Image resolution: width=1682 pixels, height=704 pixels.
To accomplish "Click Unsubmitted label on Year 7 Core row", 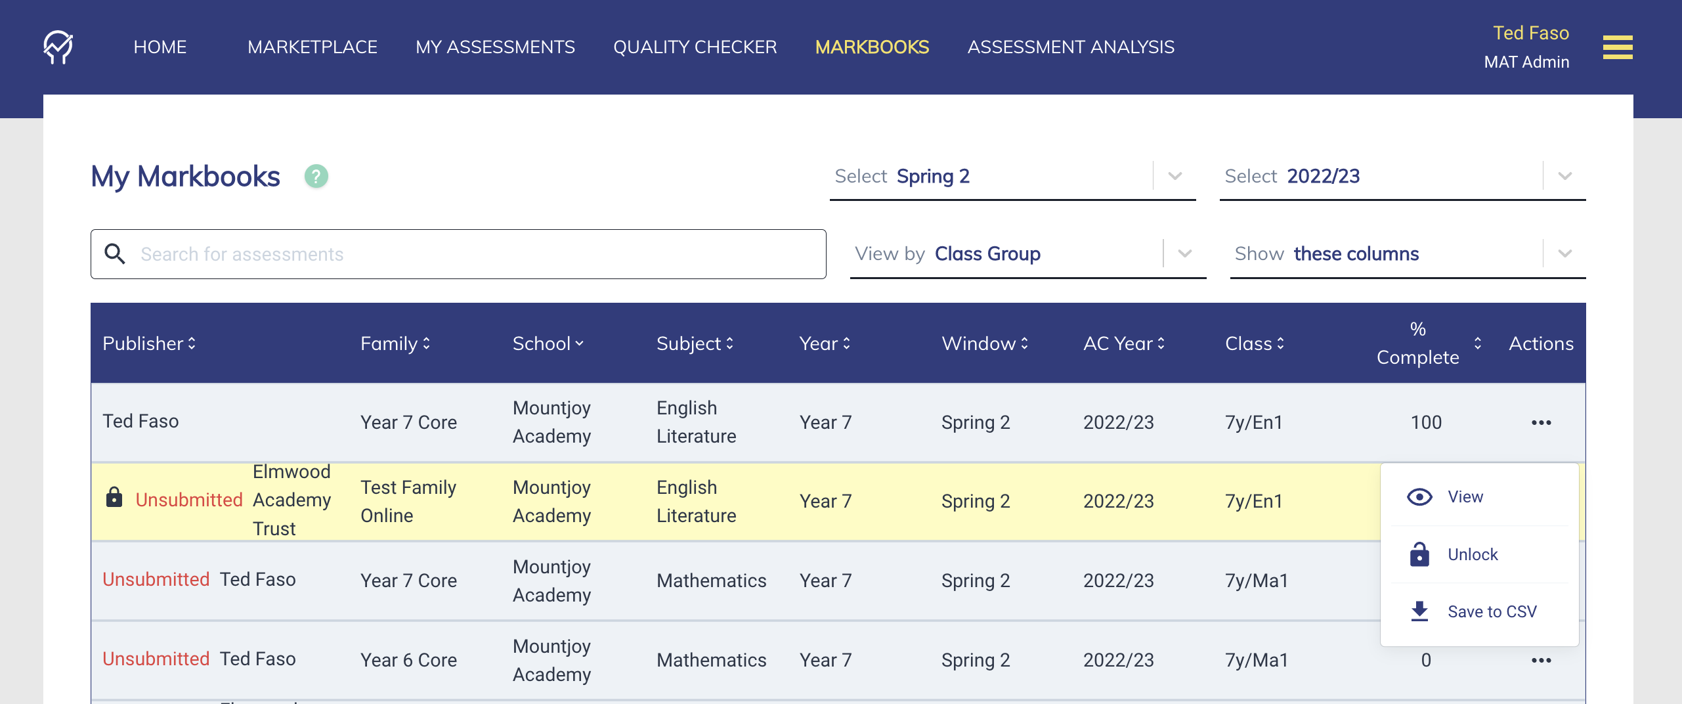I will (x=156, y=579).
